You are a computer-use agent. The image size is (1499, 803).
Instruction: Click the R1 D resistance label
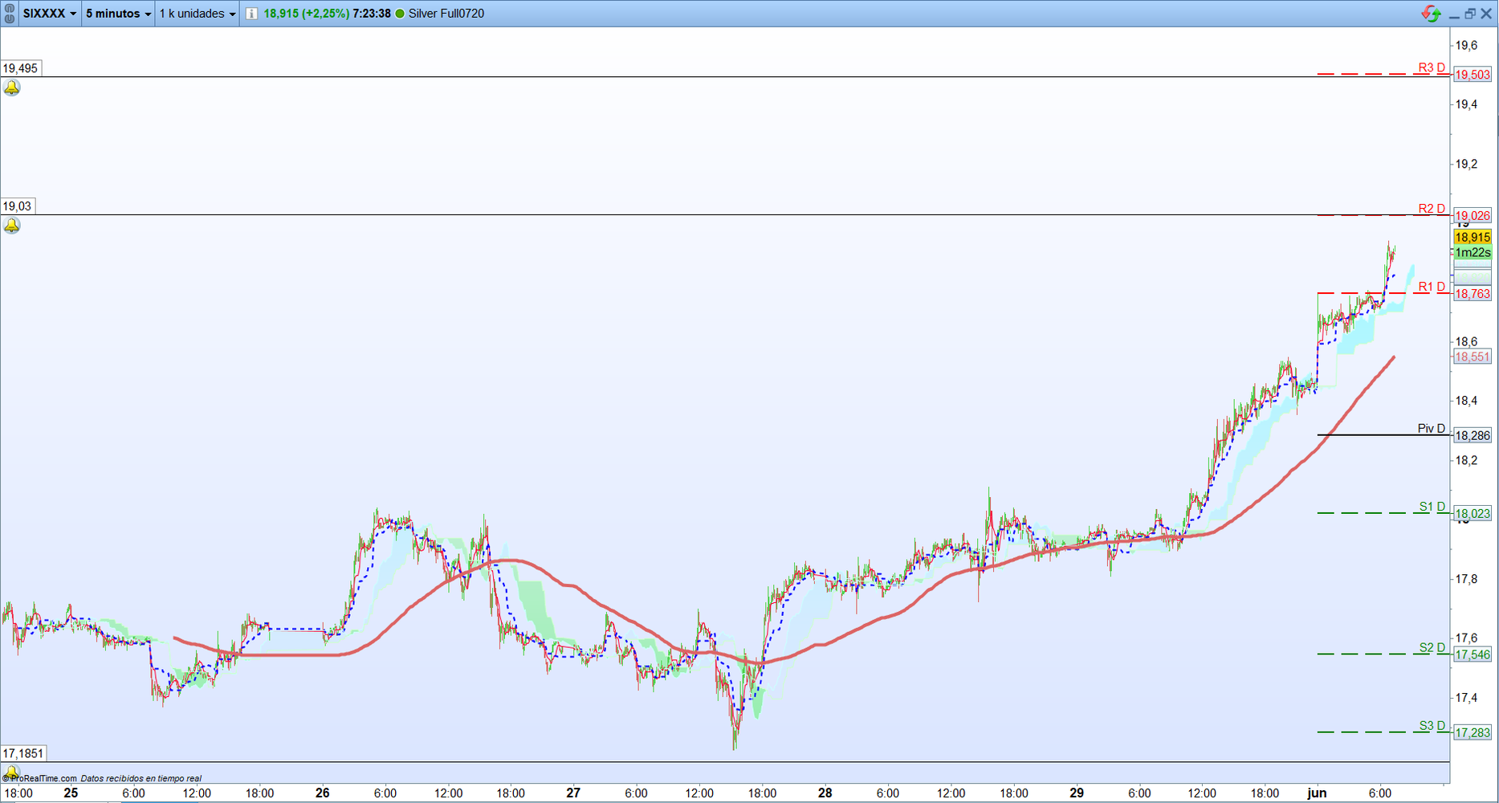[1432, 287]
